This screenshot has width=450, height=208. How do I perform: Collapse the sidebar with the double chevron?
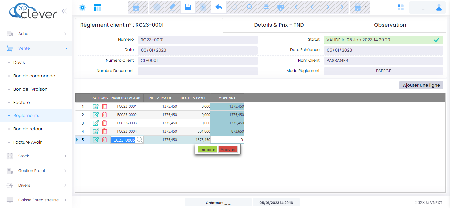click(64, 11)
